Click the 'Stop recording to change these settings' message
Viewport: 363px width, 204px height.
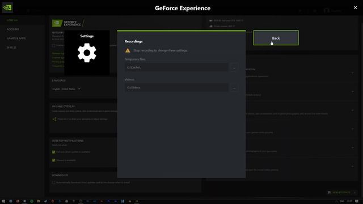161,50
